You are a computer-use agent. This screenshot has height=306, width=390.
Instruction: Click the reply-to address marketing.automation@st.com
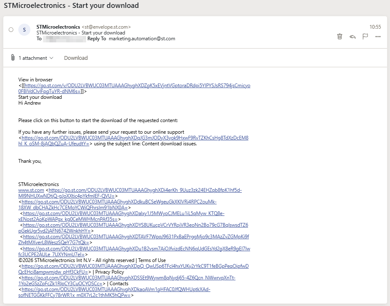click(142, 39)
